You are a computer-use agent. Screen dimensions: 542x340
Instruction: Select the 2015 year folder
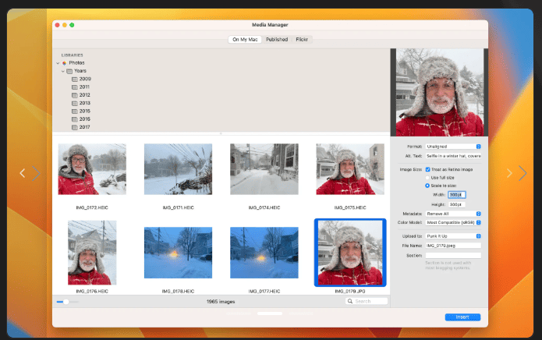point(81,112)
